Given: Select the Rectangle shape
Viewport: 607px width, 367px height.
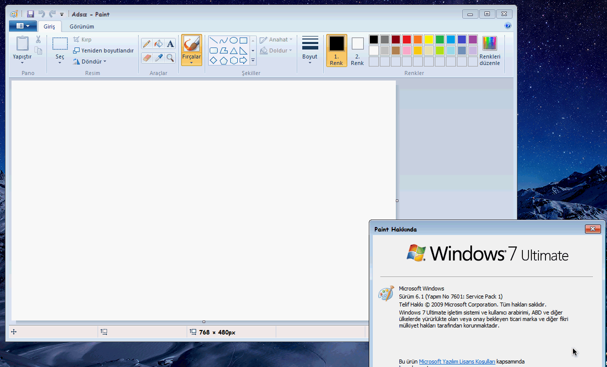Looking at the screenshot, I should click(244, 40).
